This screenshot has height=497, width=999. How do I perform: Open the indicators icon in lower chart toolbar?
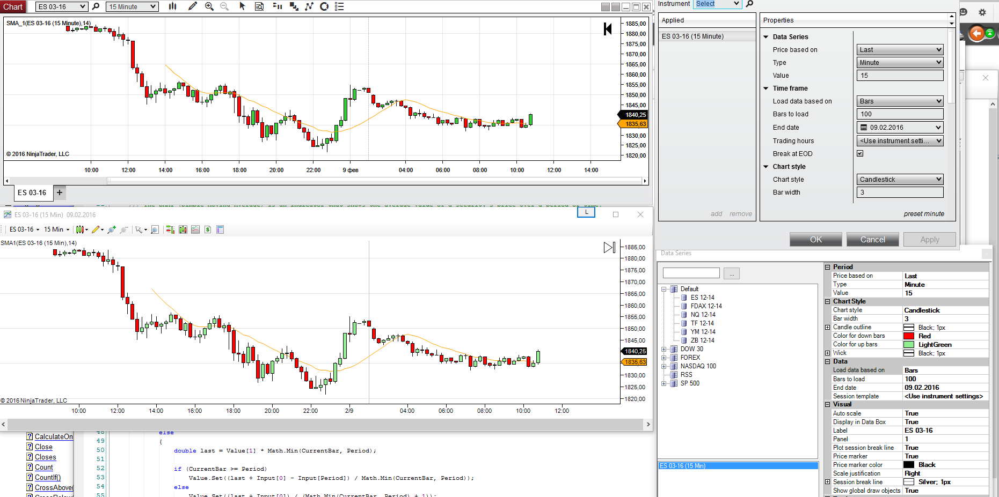195,229
